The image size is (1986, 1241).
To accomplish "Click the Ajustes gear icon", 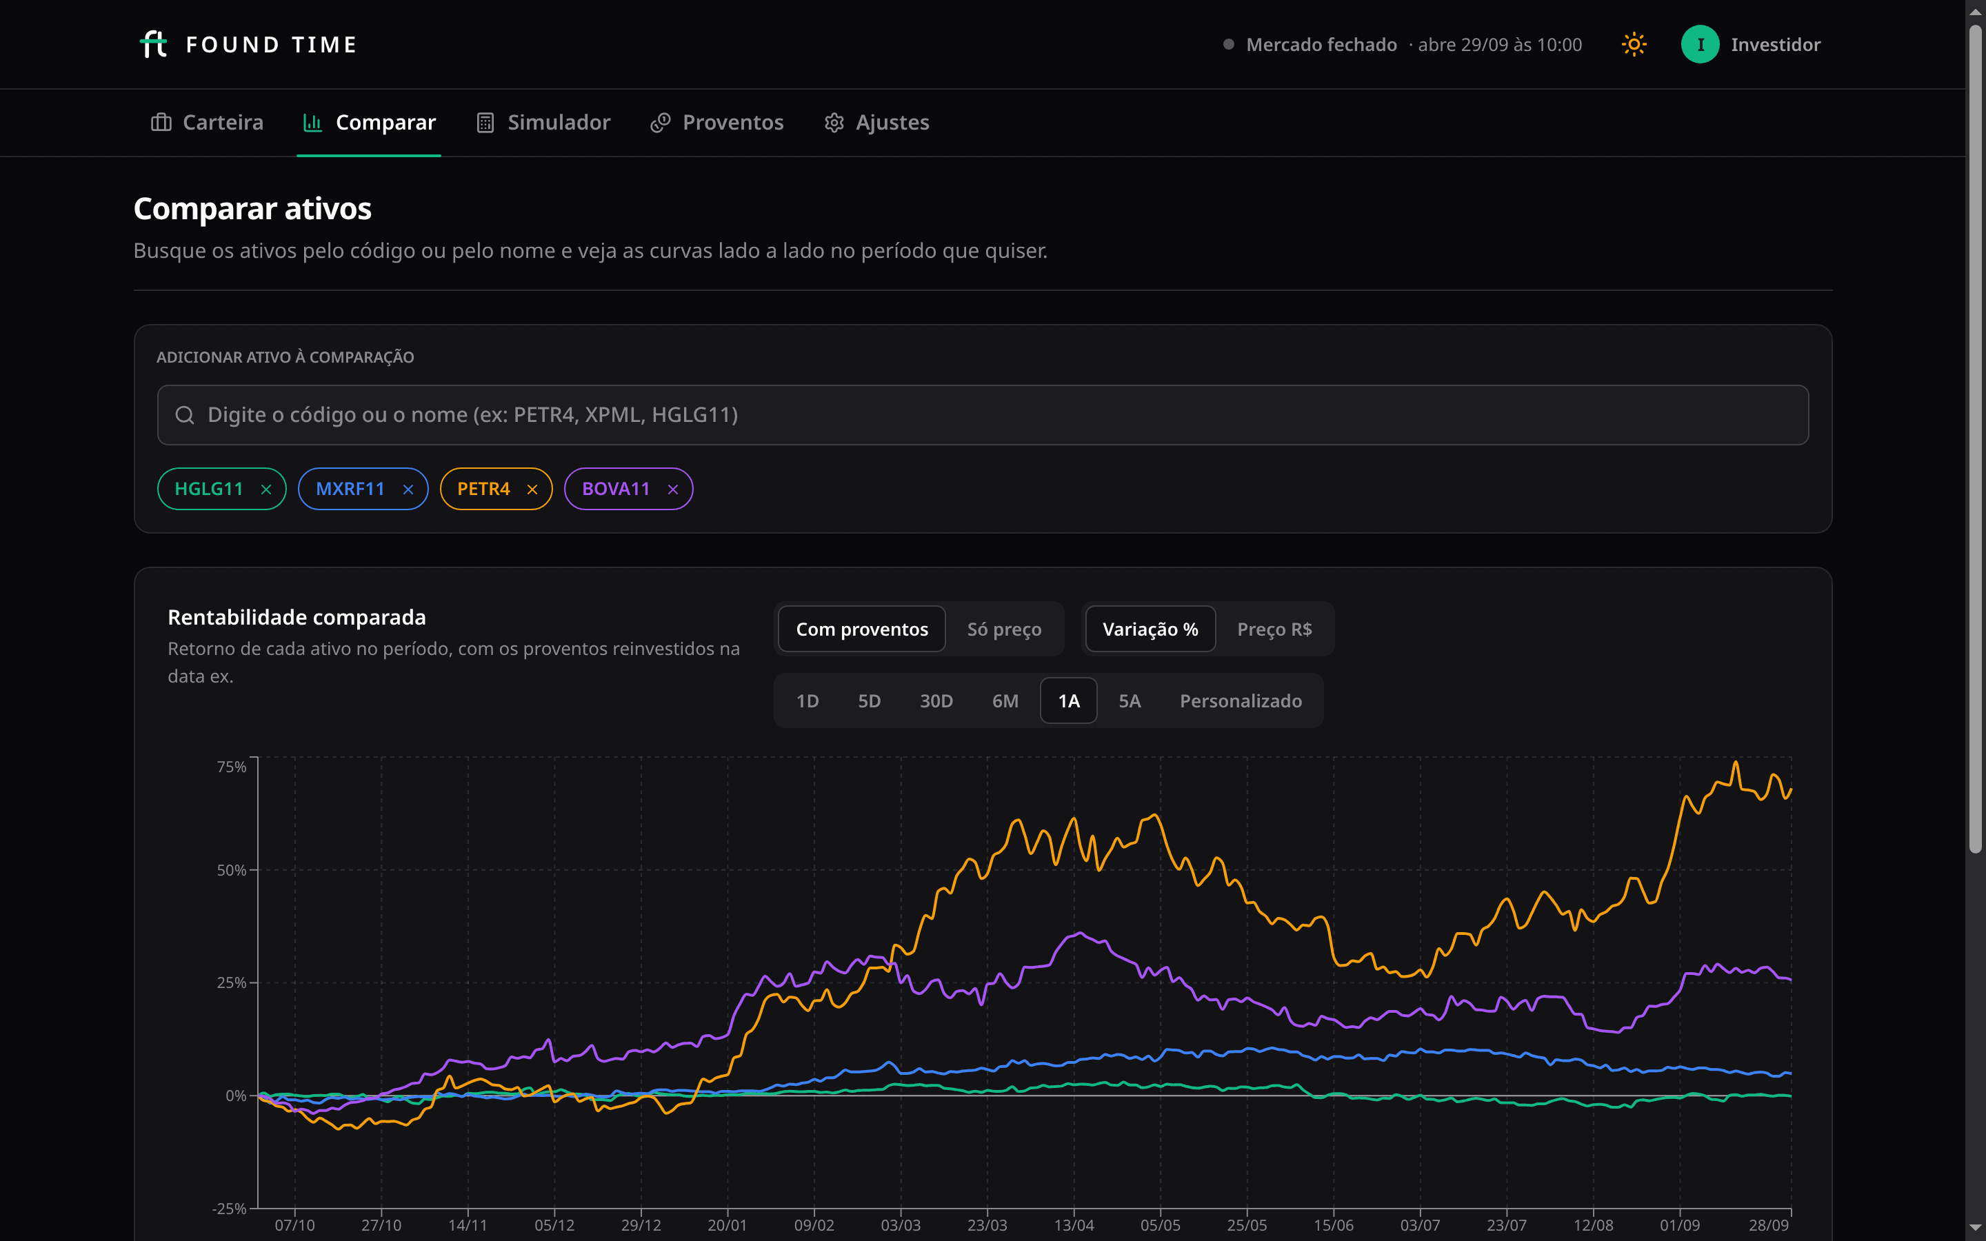I will coord(834,122).
